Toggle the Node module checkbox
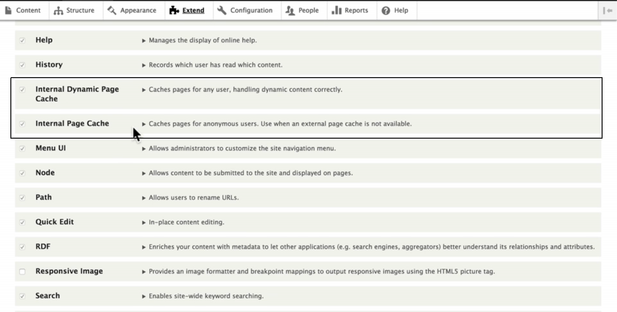 [23, 173]
